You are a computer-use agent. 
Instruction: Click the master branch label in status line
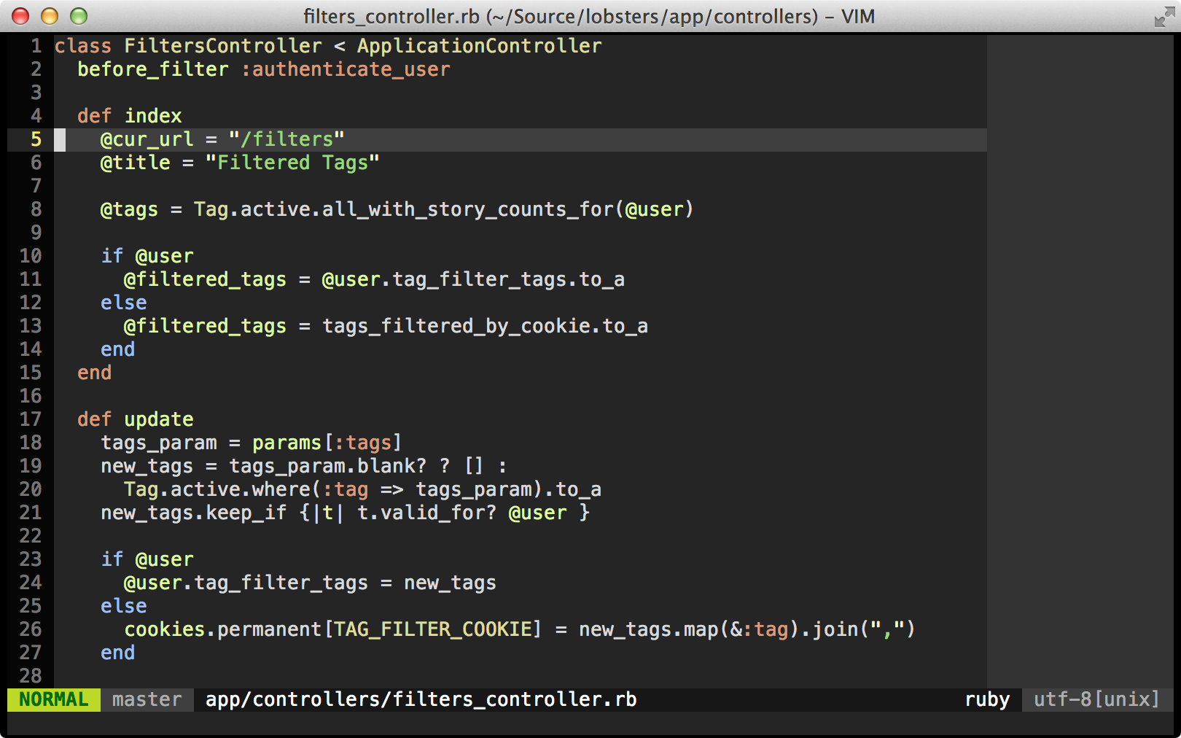[x=147, y=699]
